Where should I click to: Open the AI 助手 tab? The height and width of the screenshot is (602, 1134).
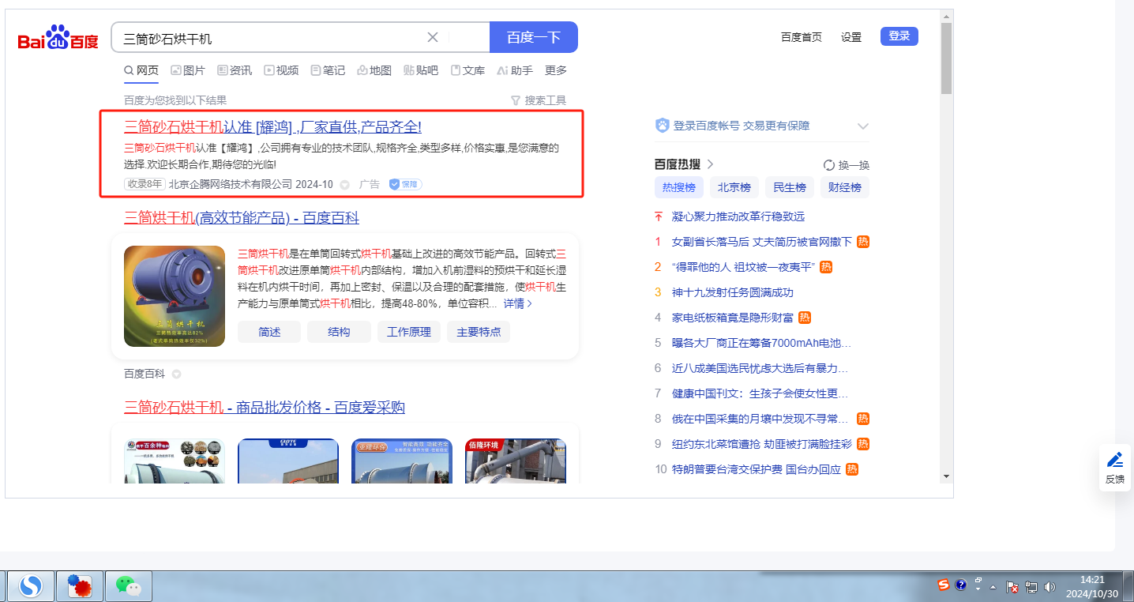[515, 70]
